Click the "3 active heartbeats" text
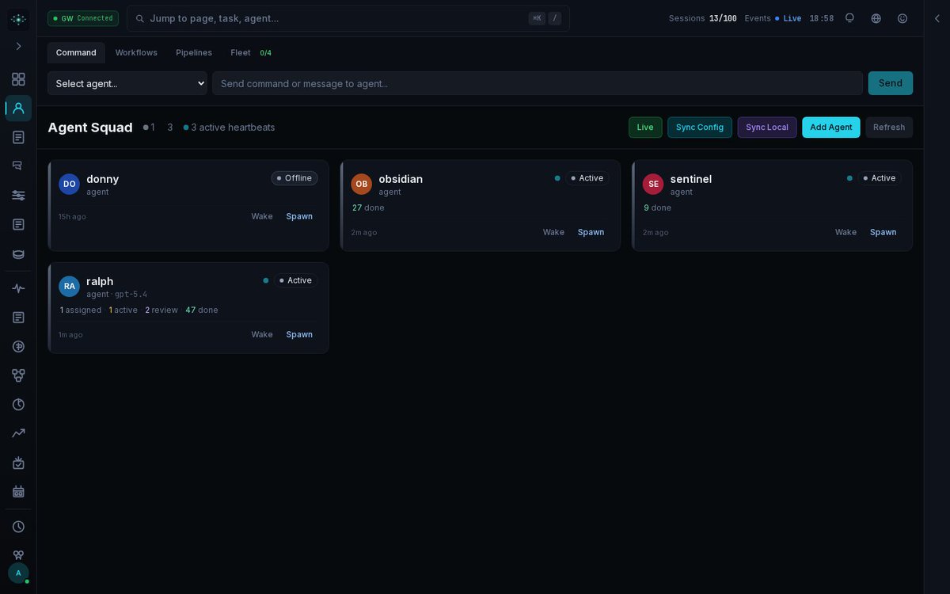 233,128
